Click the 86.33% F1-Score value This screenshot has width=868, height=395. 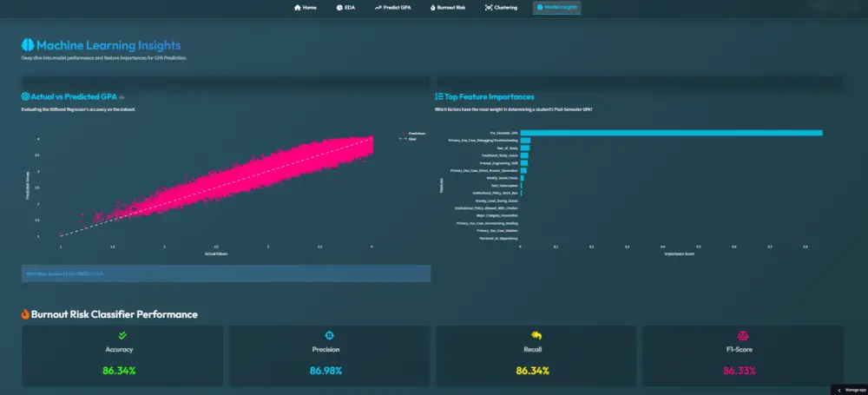(x=739, y=371)
